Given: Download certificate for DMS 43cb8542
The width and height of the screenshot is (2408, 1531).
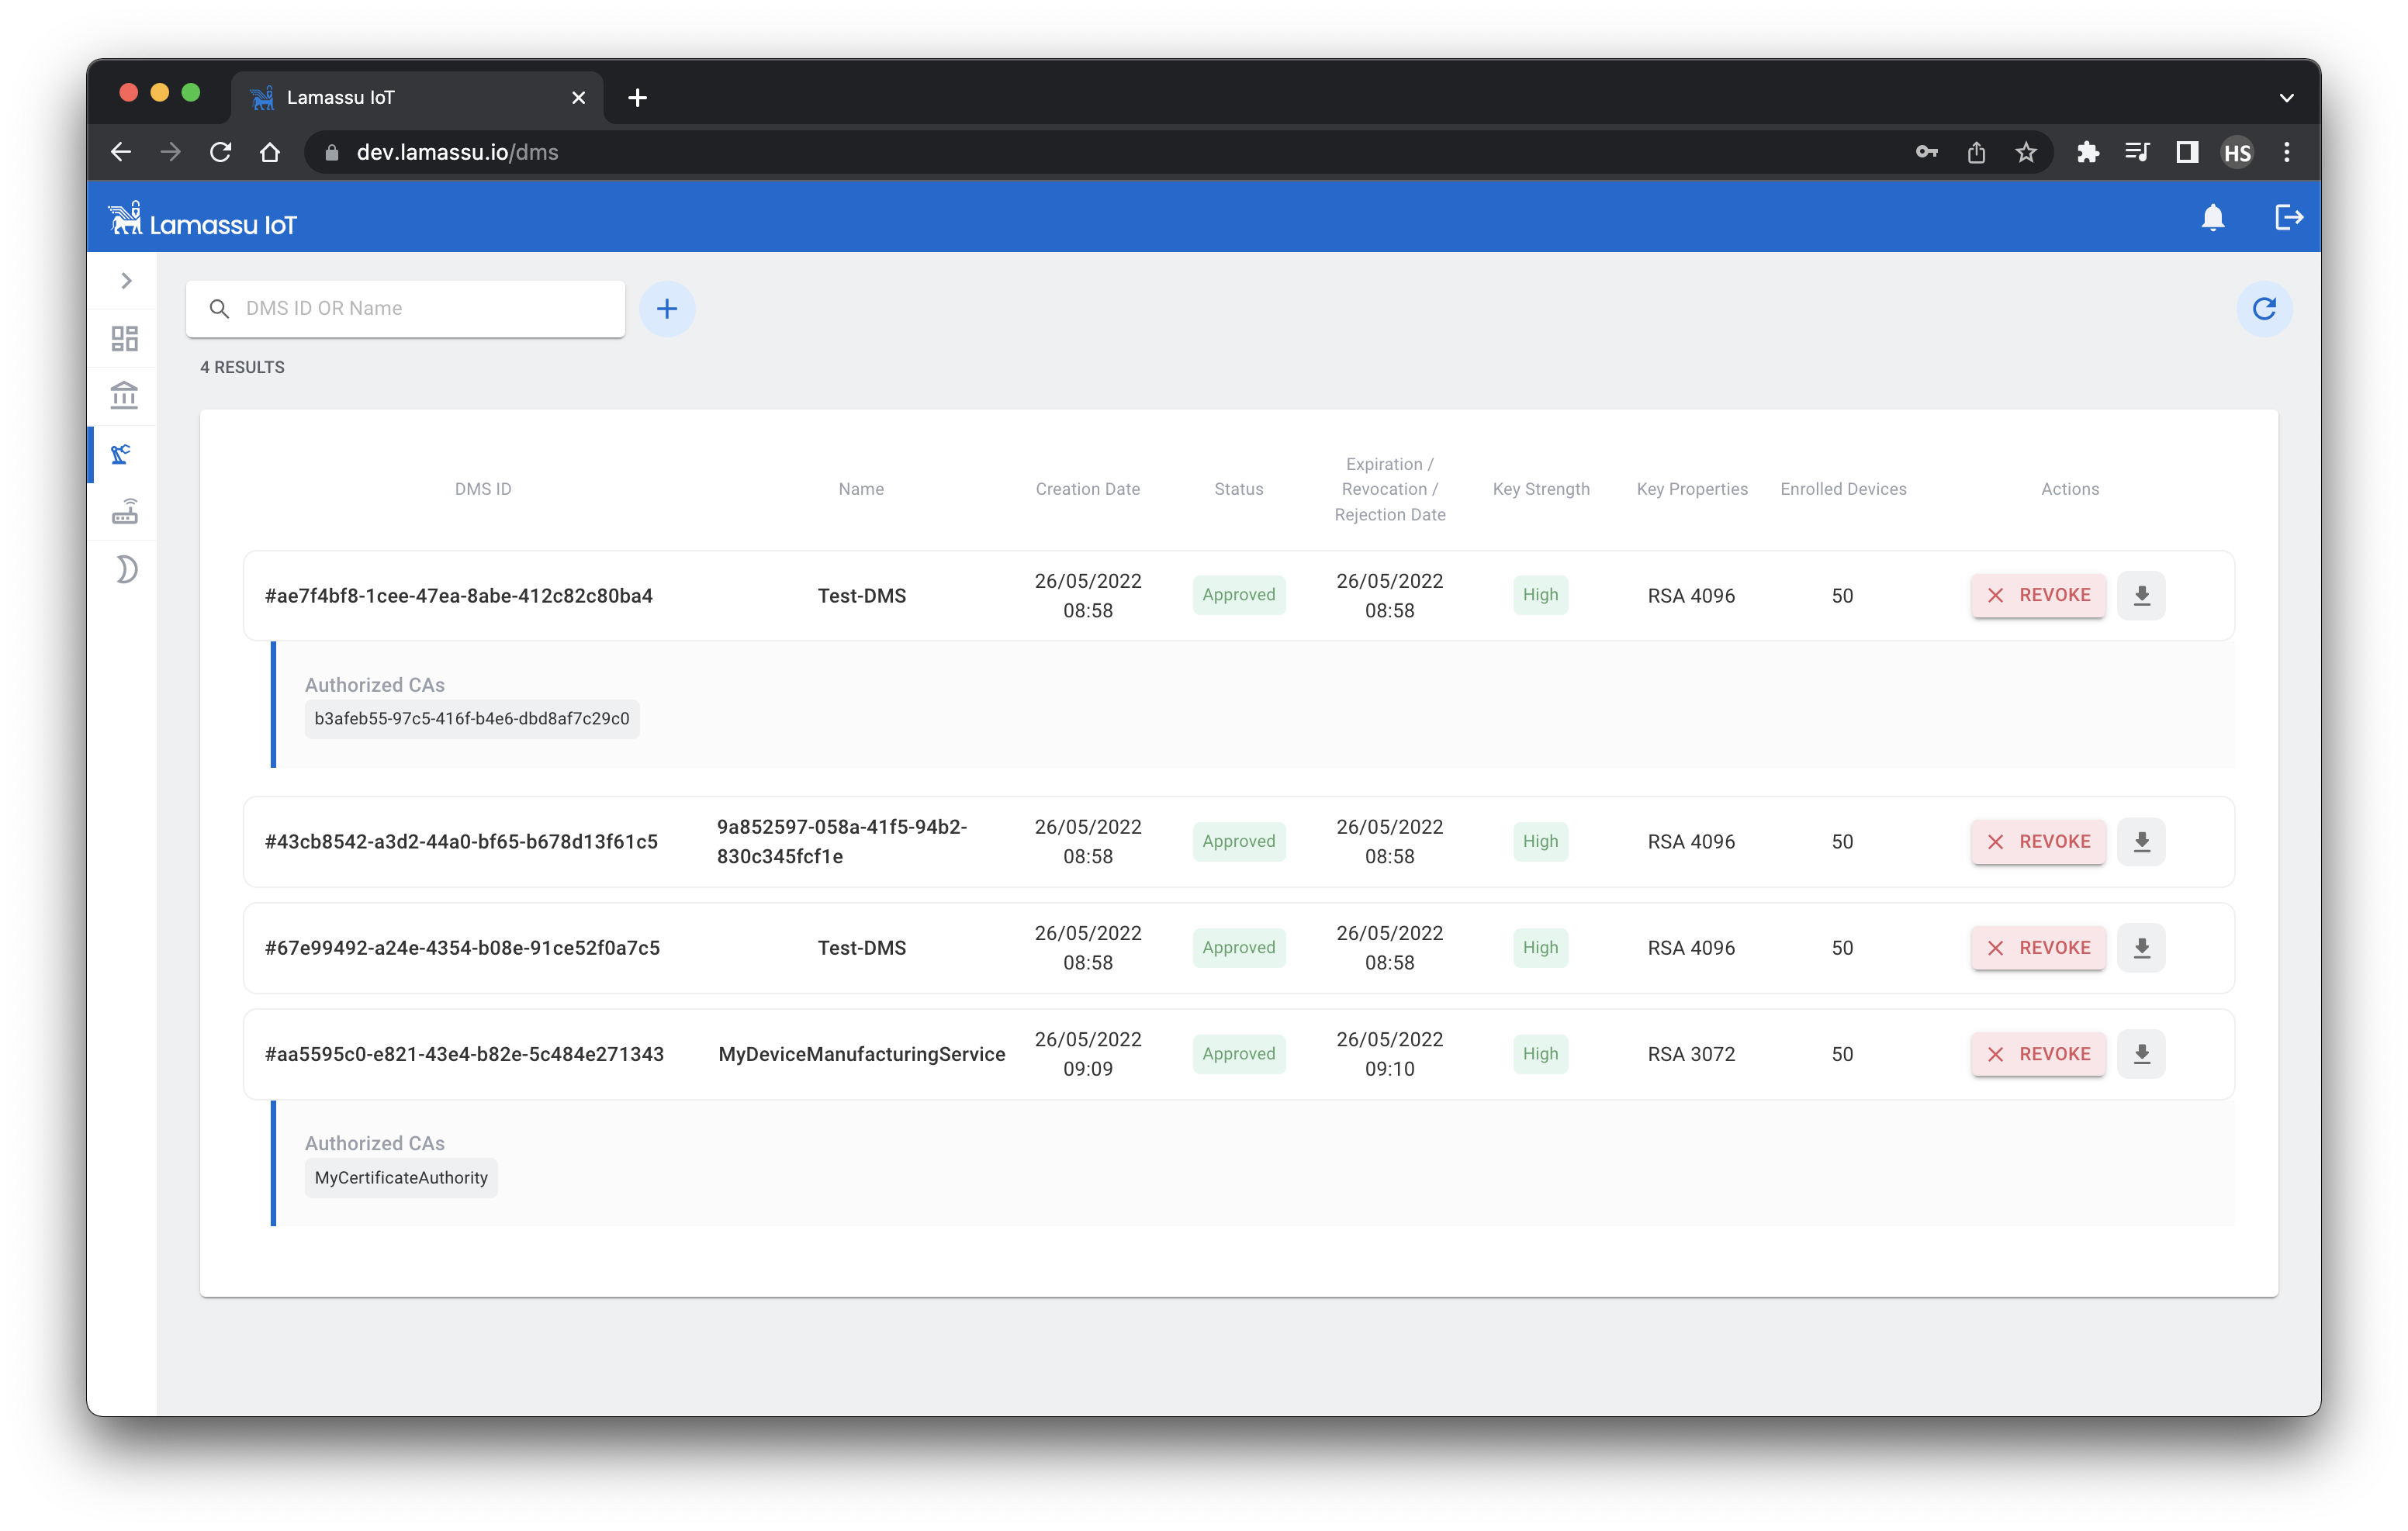Looking at the screenshot, I should click(2141, 841).
